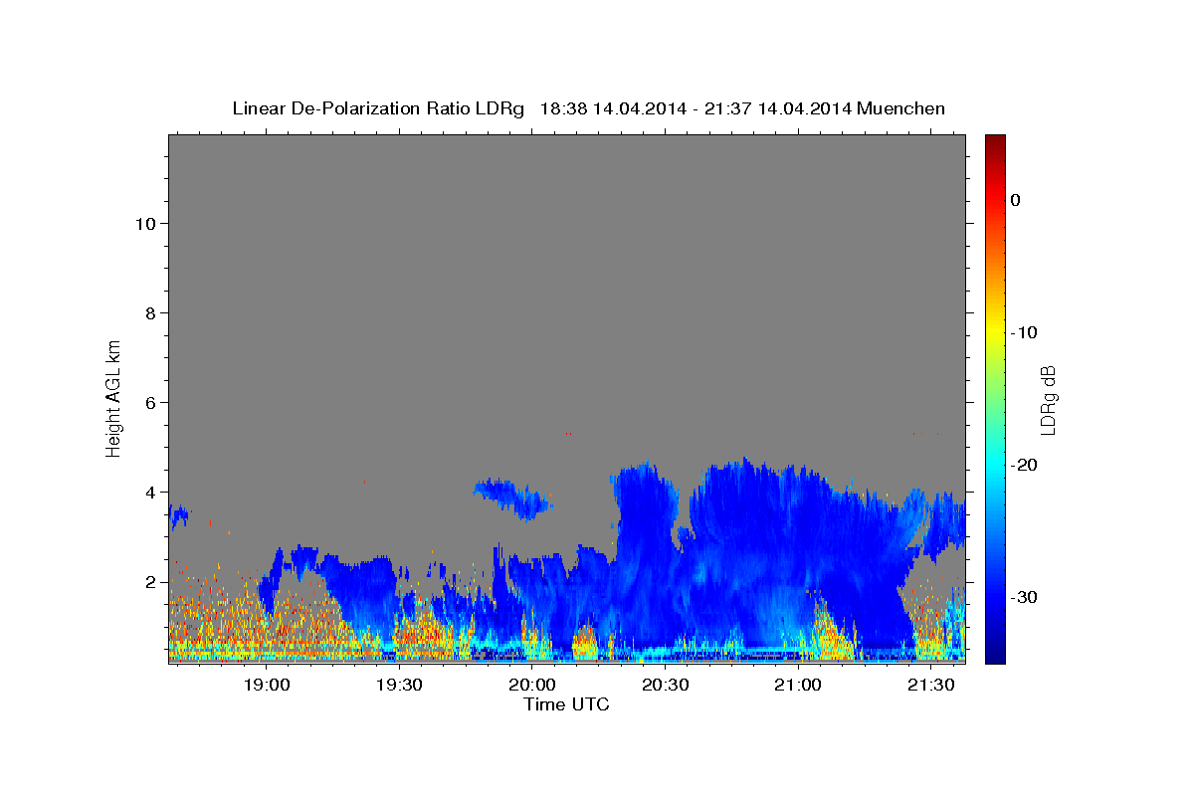Screen dimensions: 1194x796
Task: Click the 21:30 time tick label
Action: (930, 685)
